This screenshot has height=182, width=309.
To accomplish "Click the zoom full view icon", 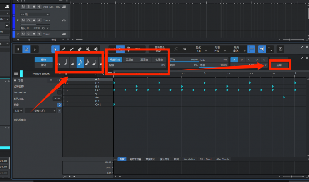I will tap(280, 49).
